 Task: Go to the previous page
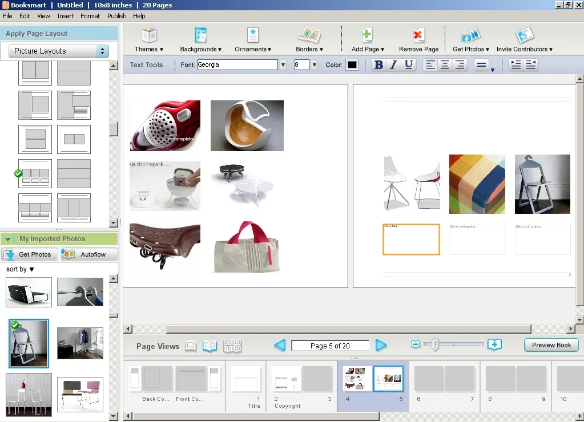point(280,346)
